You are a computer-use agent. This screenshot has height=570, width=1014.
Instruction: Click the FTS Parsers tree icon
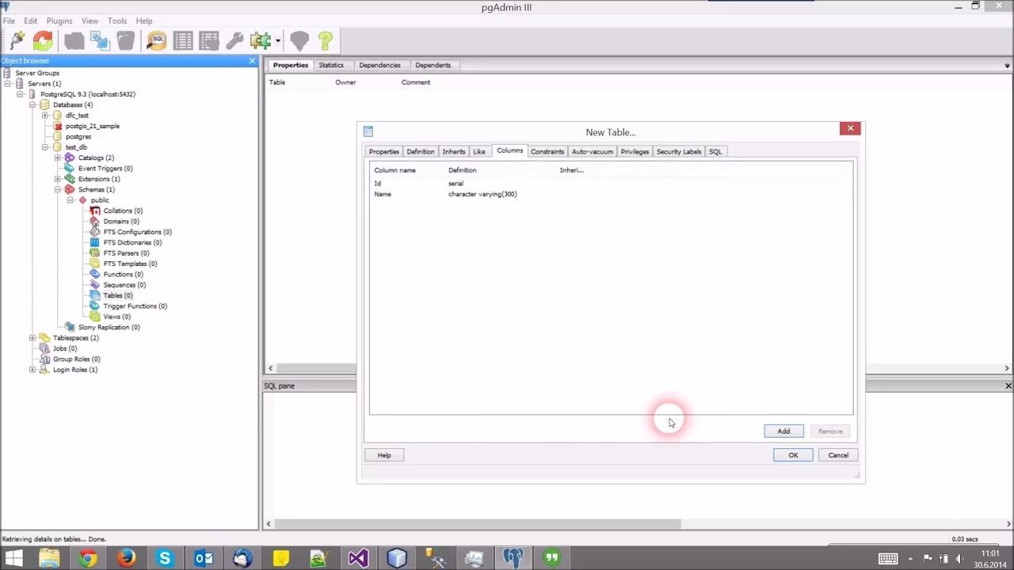pyautogui.click(x=95, y=253)
